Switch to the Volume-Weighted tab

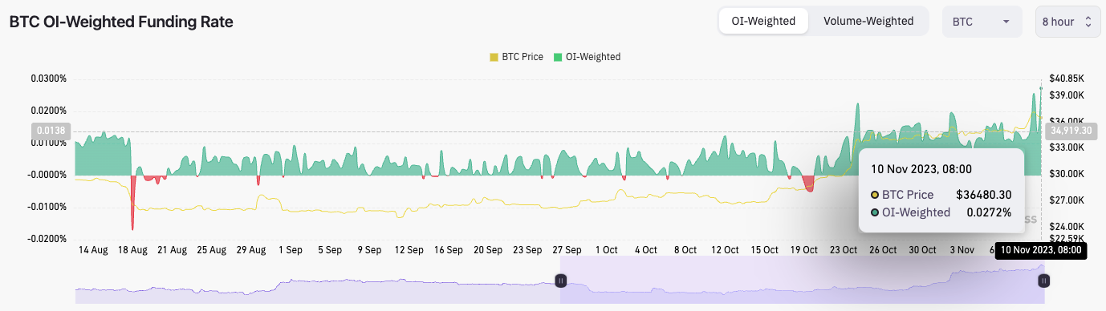click(x=868, y=21)
